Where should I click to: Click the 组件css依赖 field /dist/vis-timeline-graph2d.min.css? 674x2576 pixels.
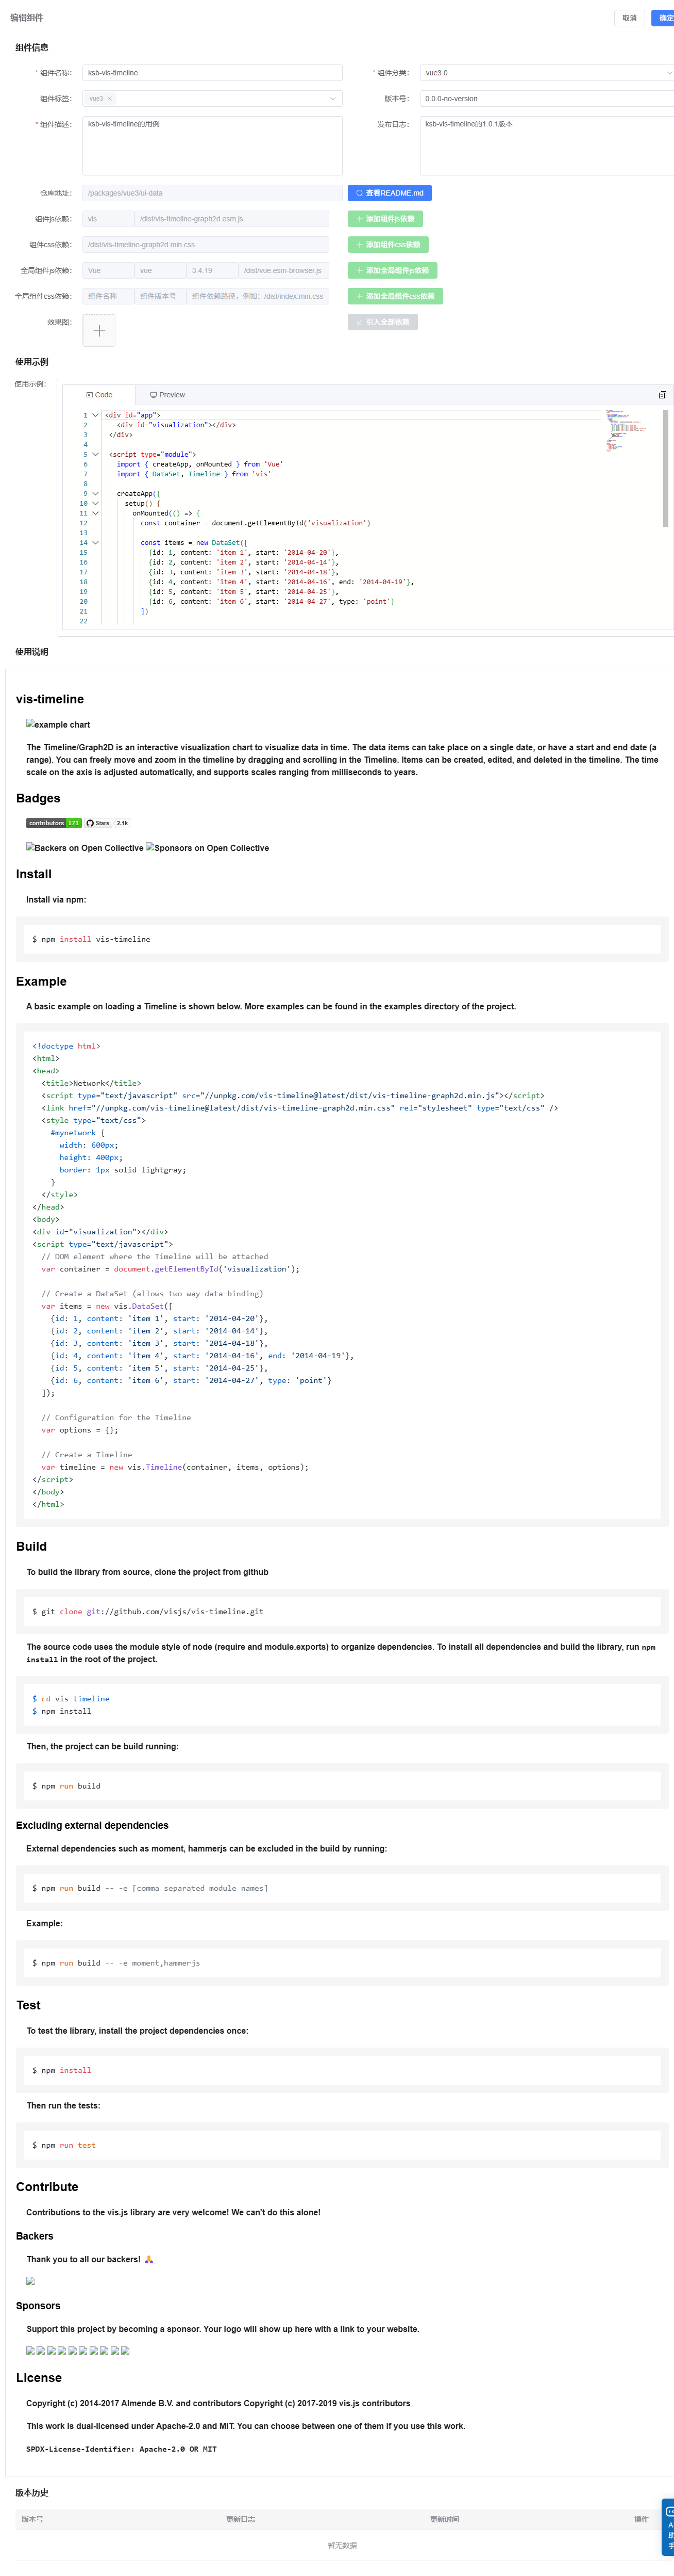(206, 245)
